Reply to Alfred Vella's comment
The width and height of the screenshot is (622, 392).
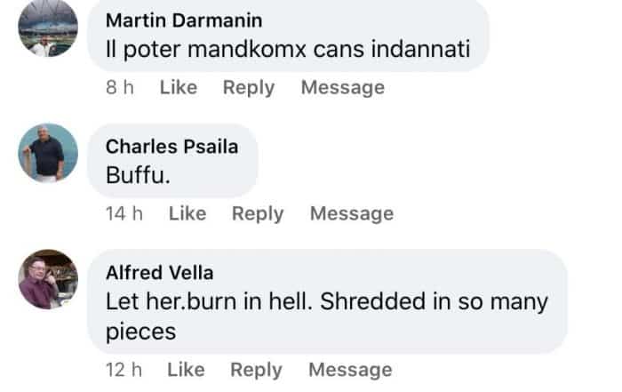click(x=256, y=370)
